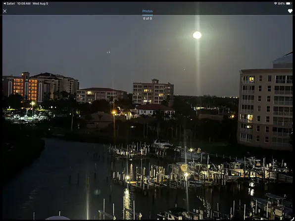Tap the bright moon in the photo
295x221 pixels.
point(197,35)
